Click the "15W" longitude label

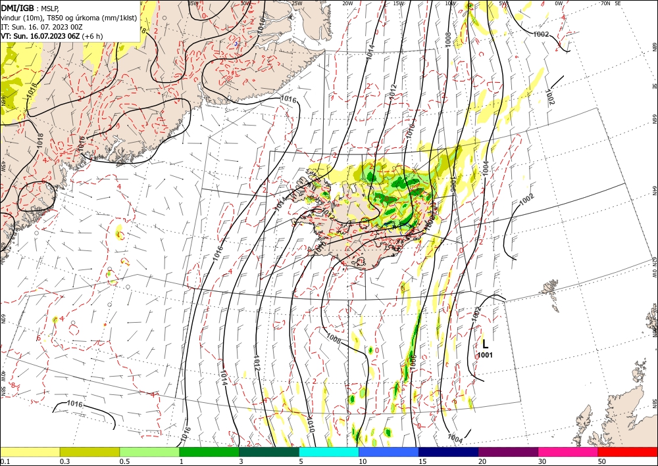click(x=399, y=4)
